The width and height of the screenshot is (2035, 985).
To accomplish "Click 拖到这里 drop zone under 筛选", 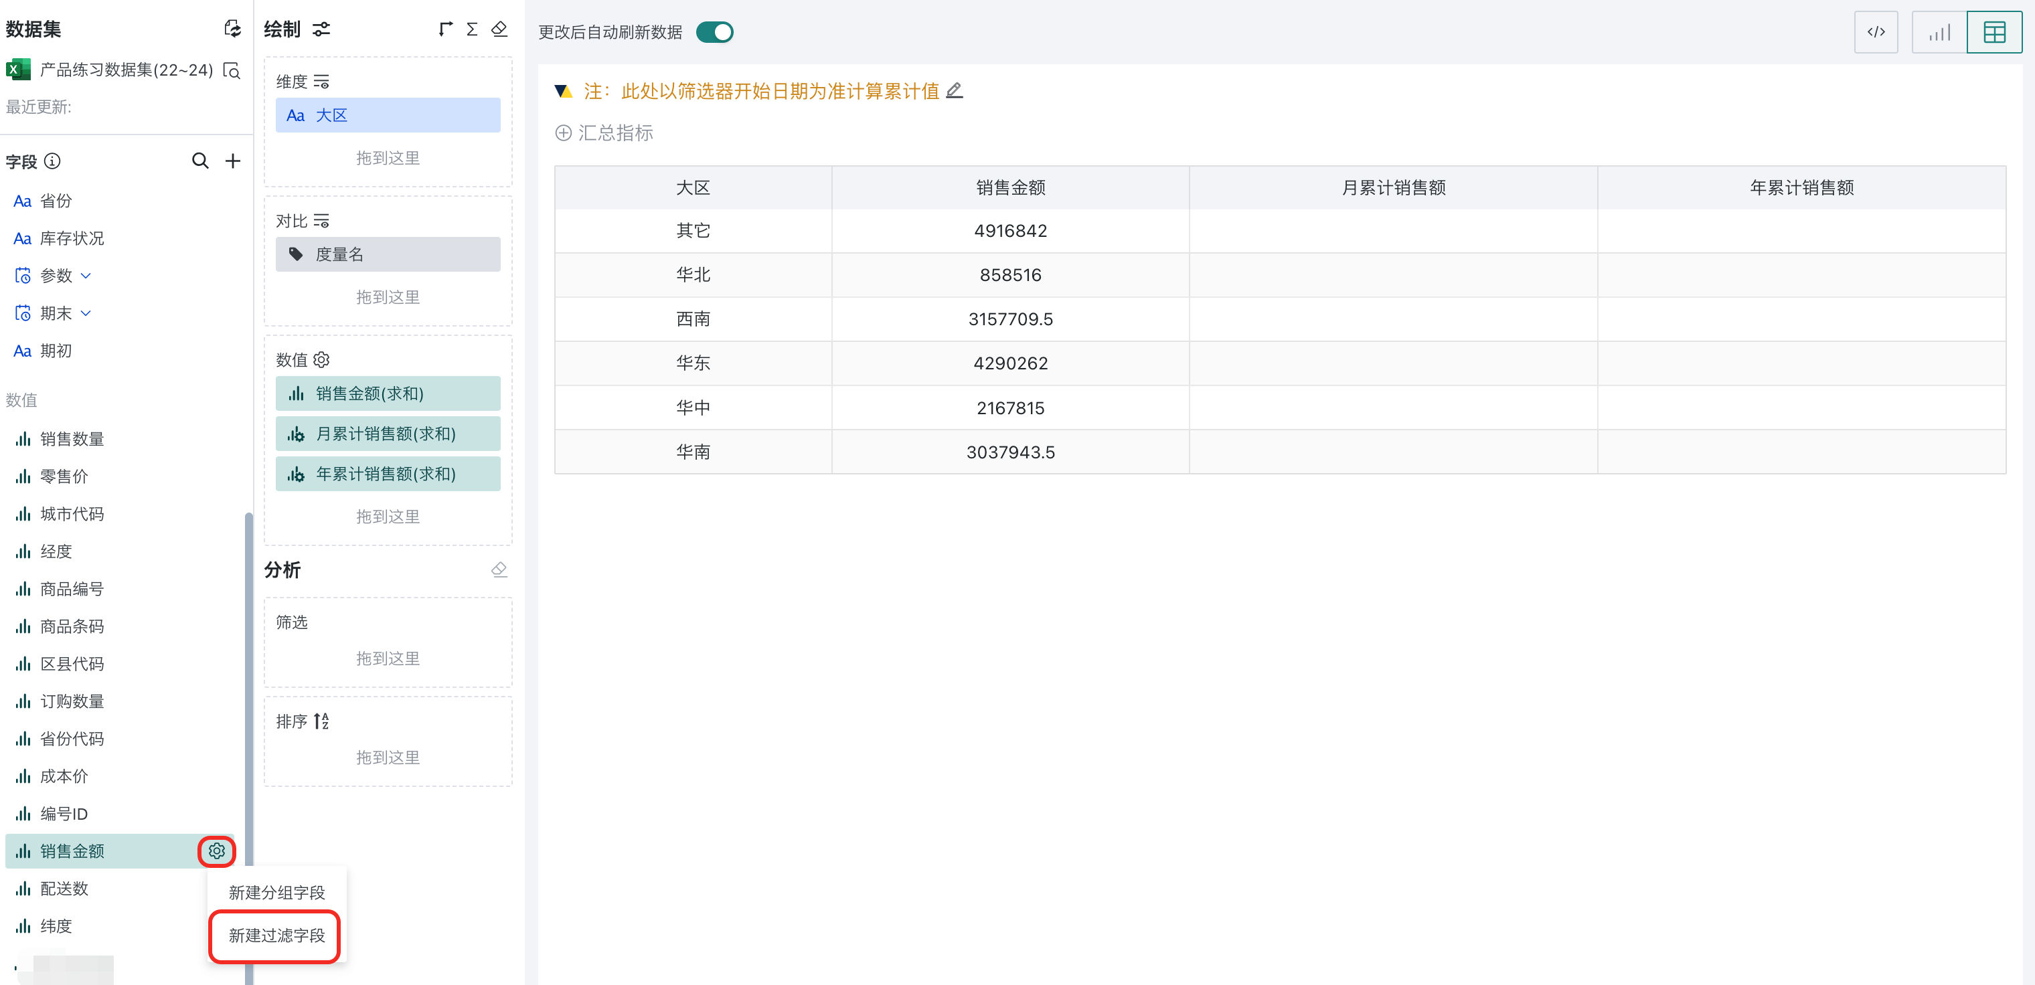I will (x=387, y=658).
